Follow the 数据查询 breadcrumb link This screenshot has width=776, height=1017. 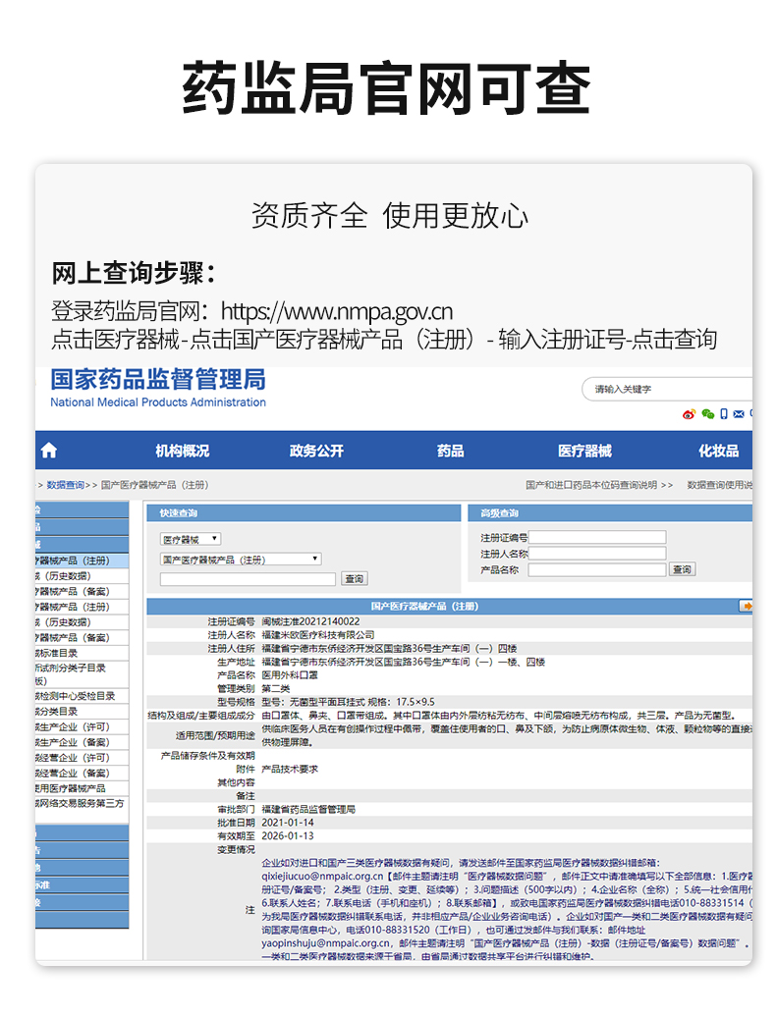pos(66,485)
